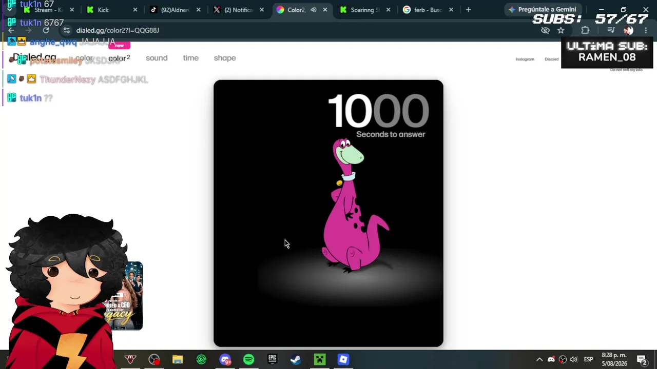Open the Discord link in the page header
Screen dimensions: 657x369
552,59
